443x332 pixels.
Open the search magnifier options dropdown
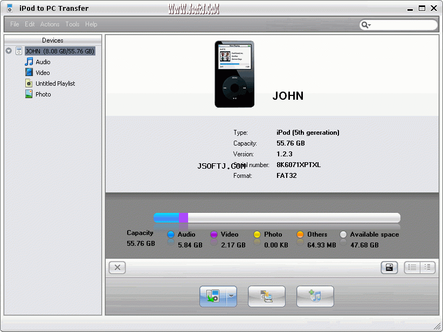point(366,25)
